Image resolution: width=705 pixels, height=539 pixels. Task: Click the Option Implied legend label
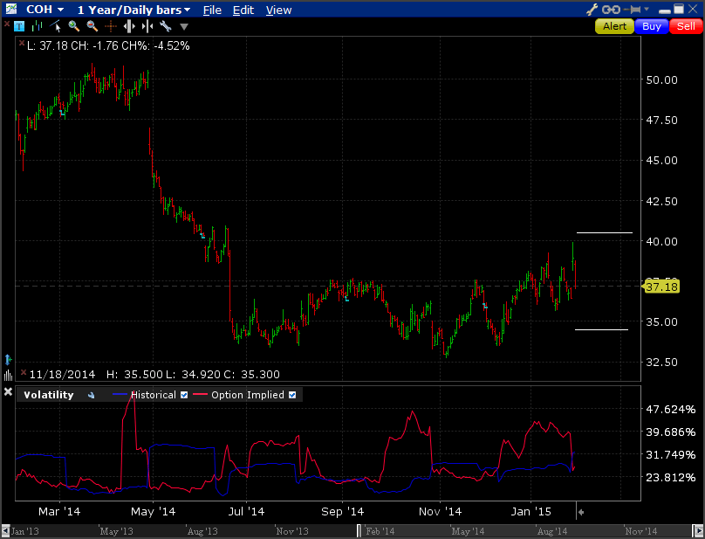click(x=248, y=395)
